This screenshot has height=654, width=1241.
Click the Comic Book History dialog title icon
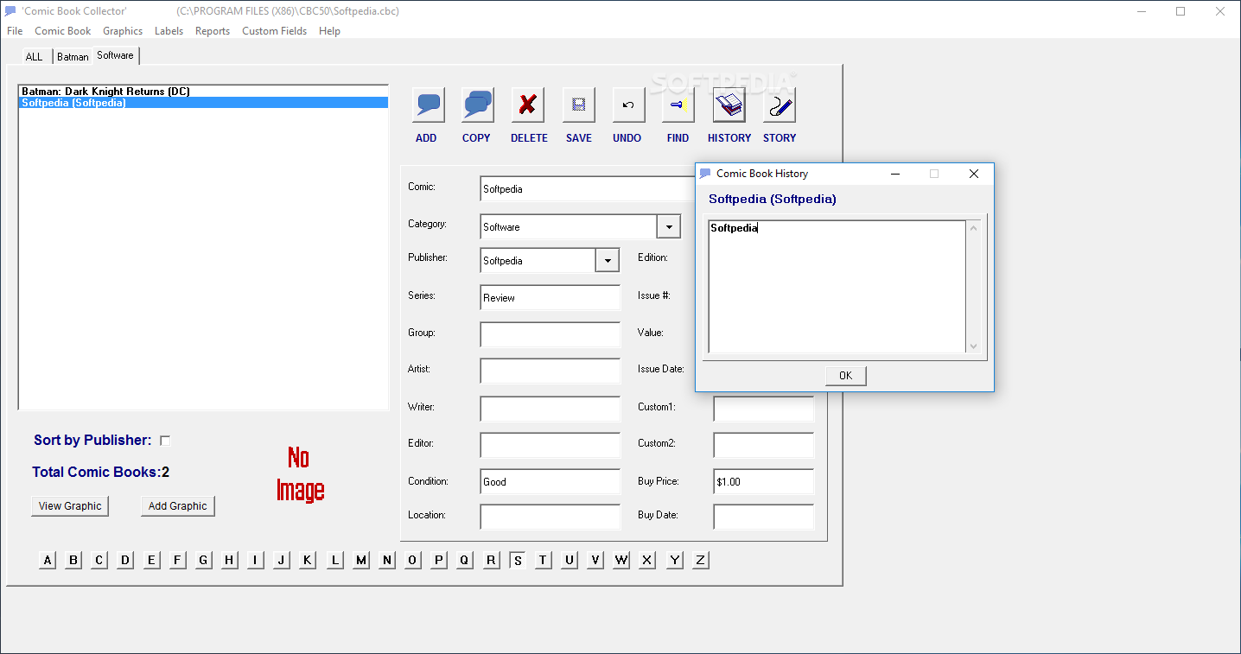click(705, 174)
